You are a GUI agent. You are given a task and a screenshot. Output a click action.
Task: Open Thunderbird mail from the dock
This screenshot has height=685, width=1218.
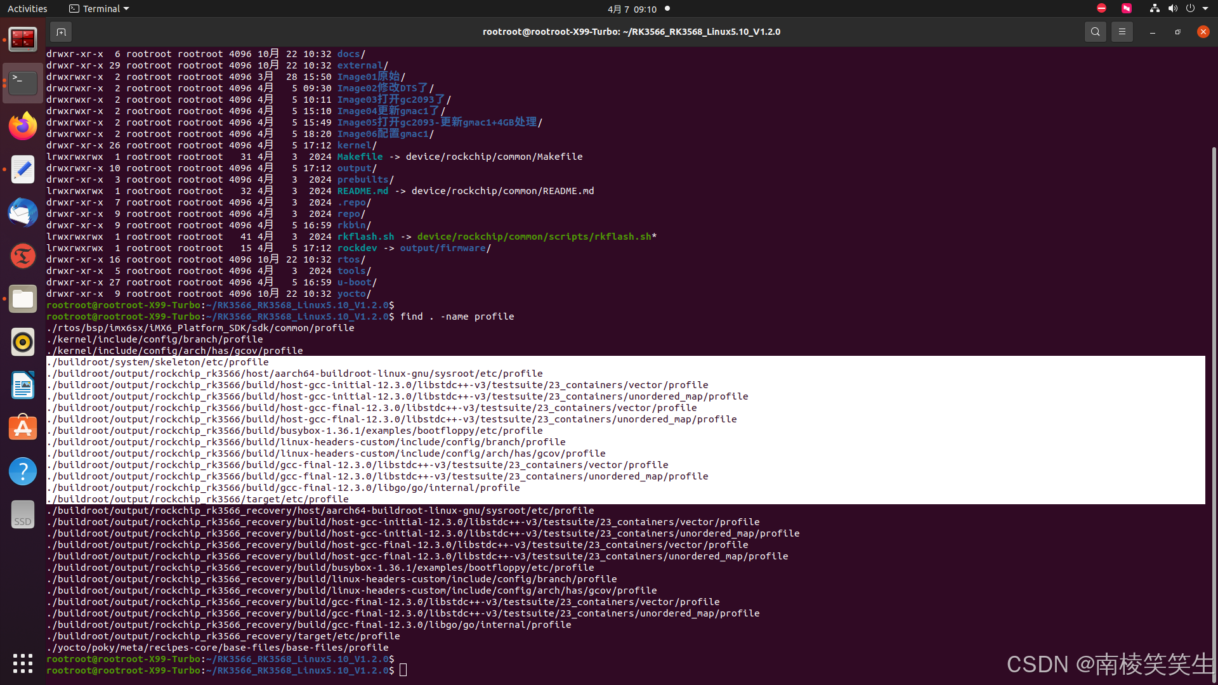[x=23, y=212]
